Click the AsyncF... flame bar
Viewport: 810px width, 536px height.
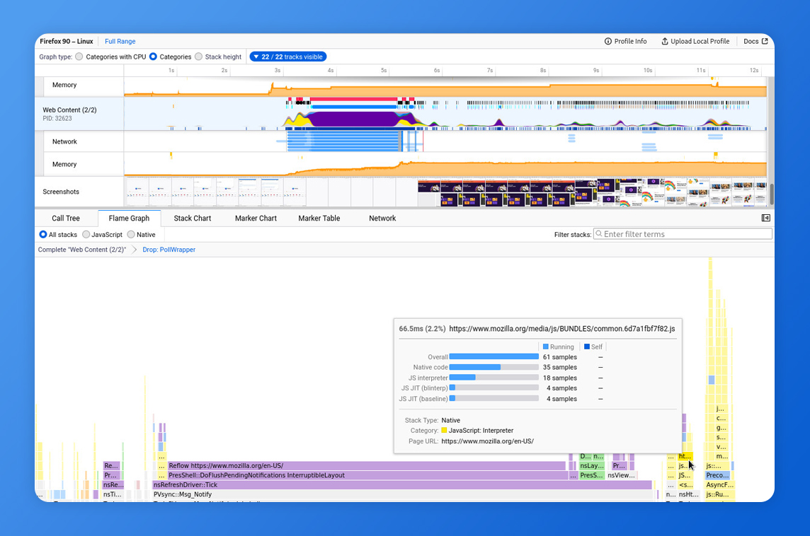coord(719,485)
